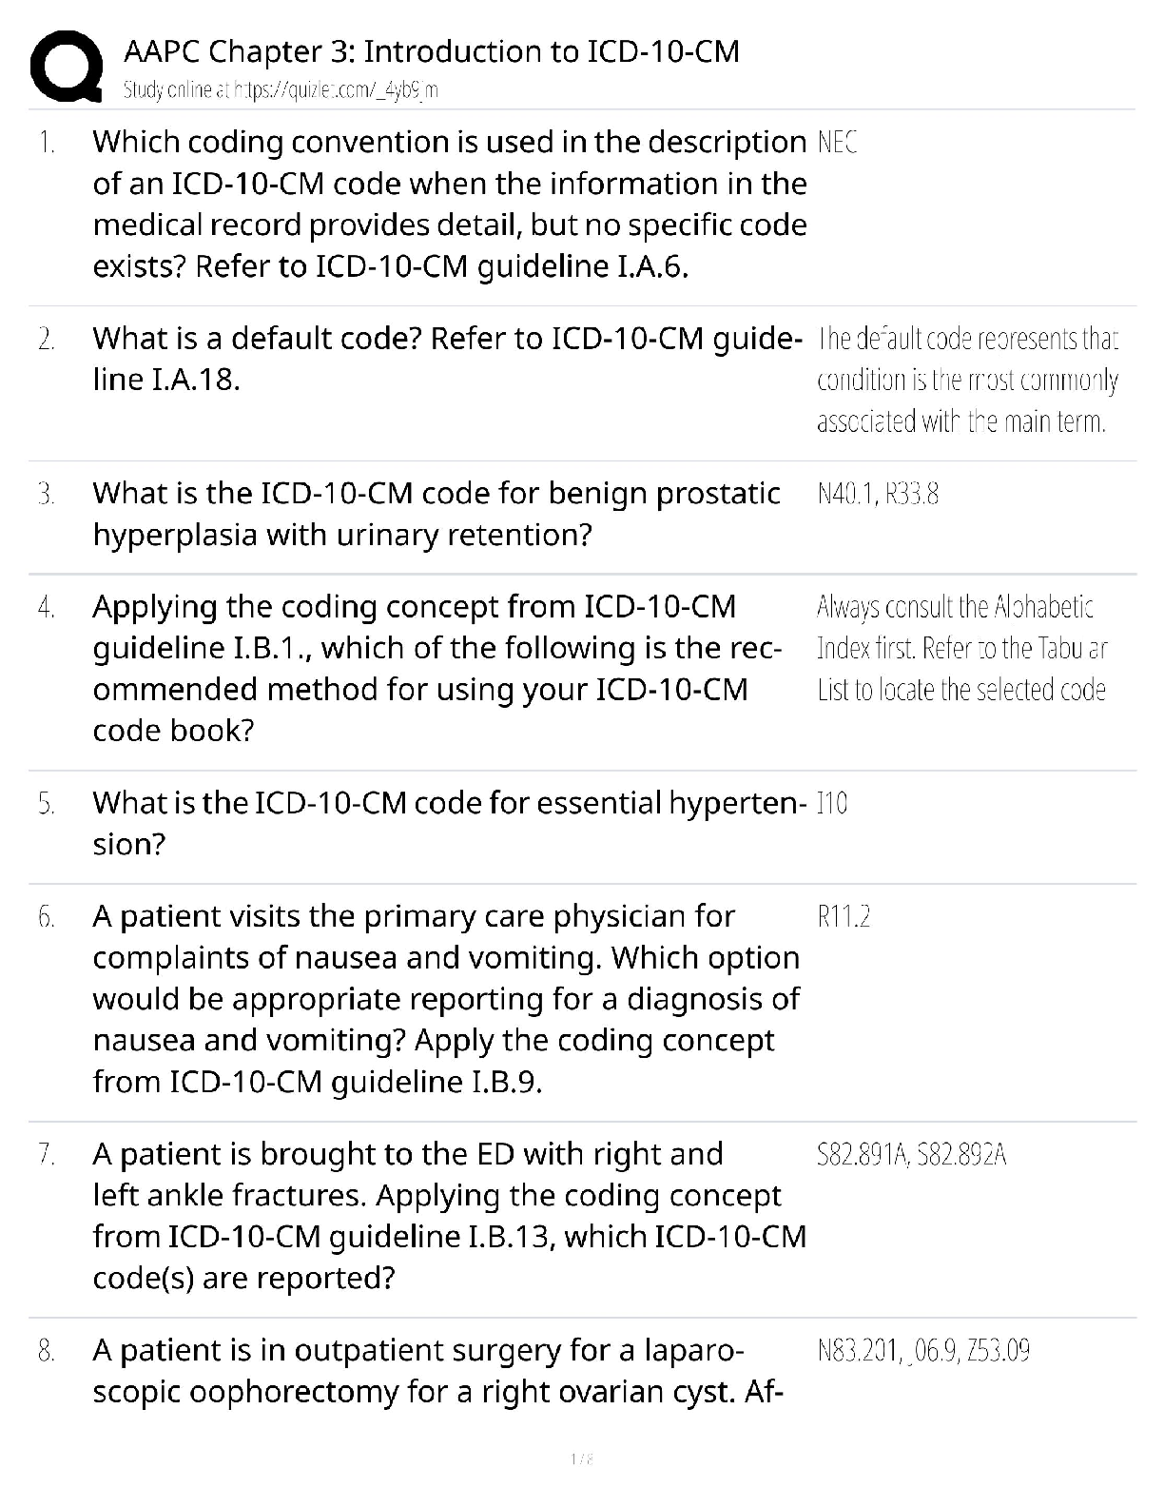Click the nausea and vomiting question text

coord(445,999)
